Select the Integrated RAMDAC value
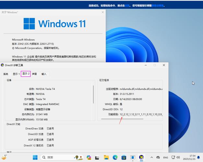The width and height of the screenshot is (203, 162). click(48, 104)
